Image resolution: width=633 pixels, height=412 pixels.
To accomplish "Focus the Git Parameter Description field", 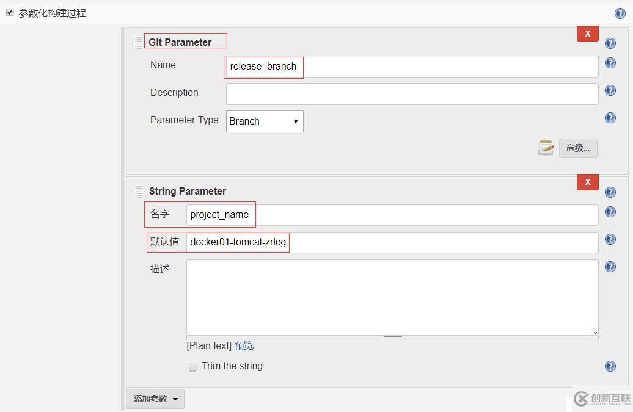I will (411, 94).
